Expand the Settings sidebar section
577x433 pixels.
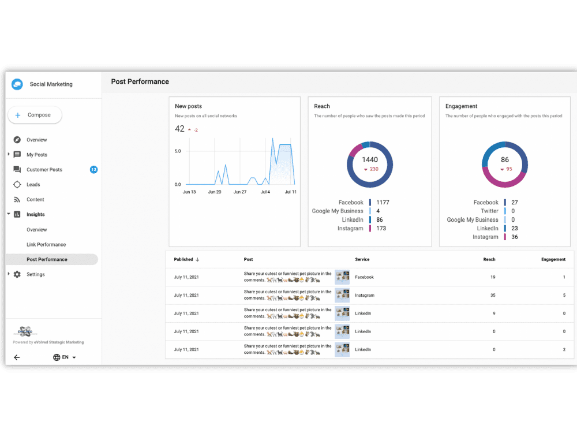click(x=8, y=274)
